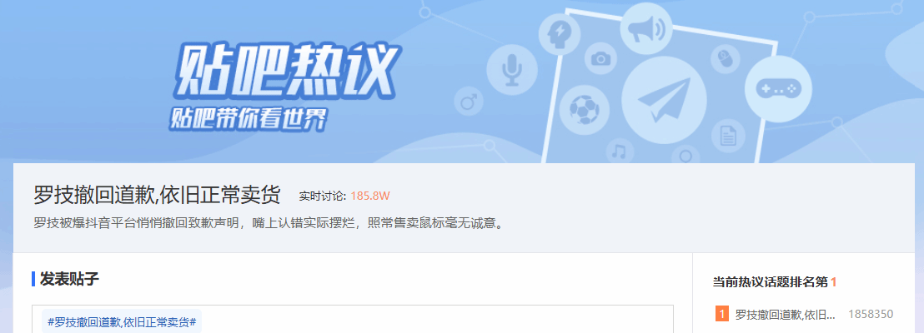
Task: Select the microphone icon in the banner
Action: click(x=511, y=68)
